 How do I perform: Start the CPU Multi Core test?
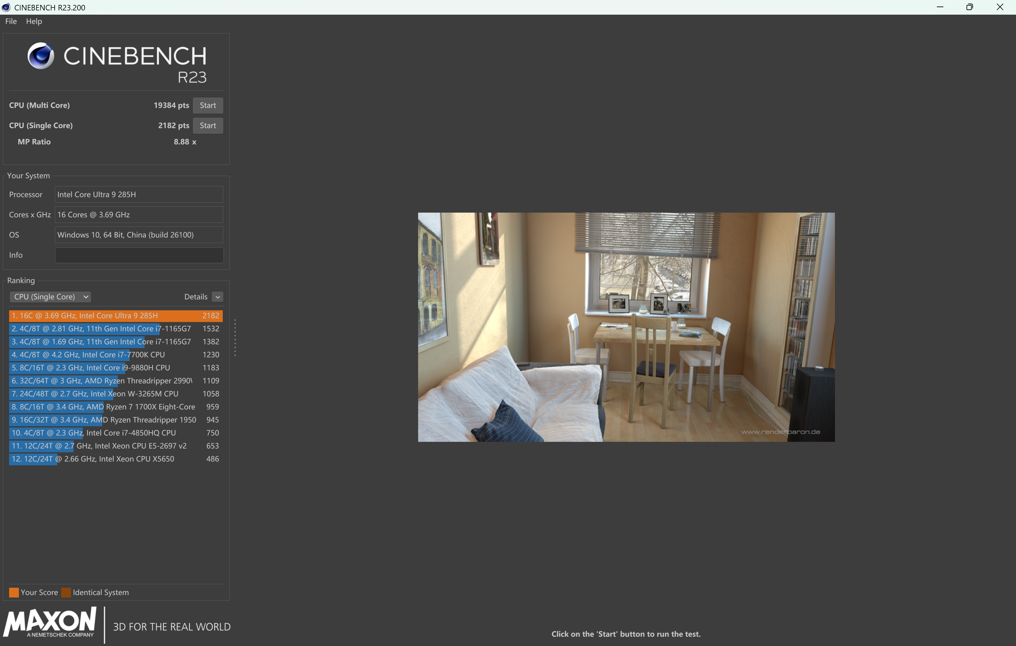[x=207, y=105]
